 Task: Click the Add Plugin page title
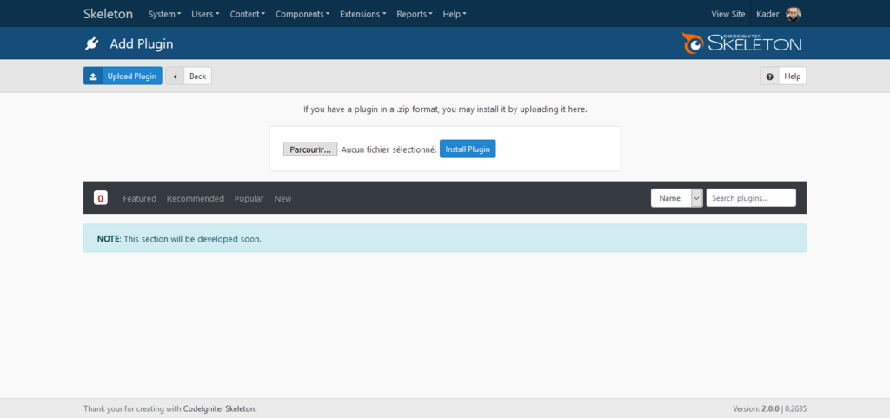pyautogui.click(x=142, y=43)
